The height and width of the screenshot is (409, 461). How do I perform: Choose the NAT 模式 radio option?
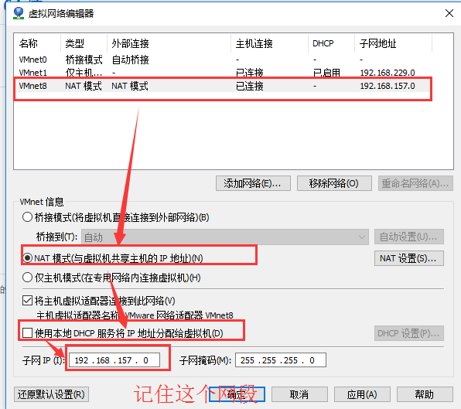coord(27,258)
